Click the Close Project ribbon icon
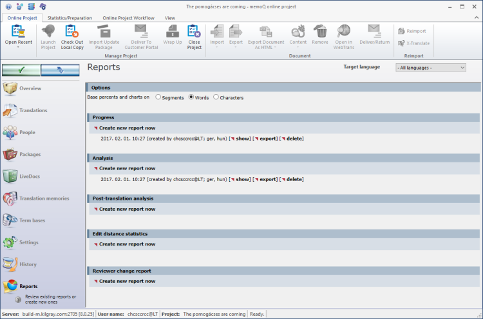Image resolution: width=483 pixels, height=319 pixels. 193,31
